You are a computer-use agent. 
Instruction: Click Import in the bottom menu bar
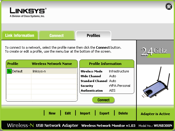[x=85, y=113]
